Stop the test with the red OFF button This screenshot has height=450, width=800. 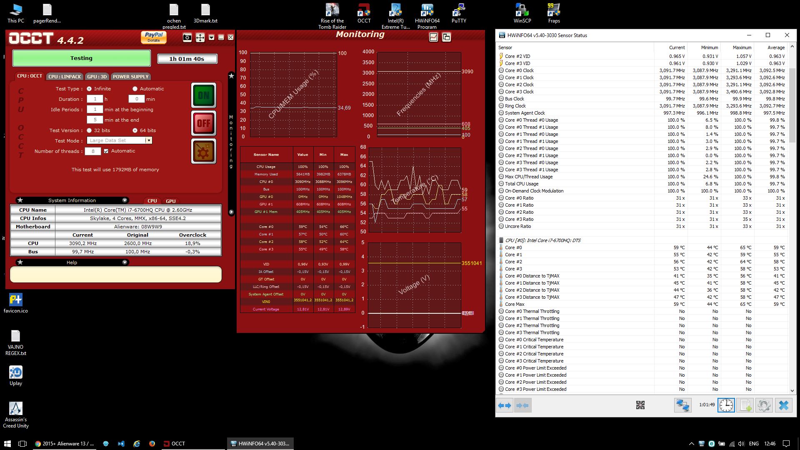click(204, 123)
